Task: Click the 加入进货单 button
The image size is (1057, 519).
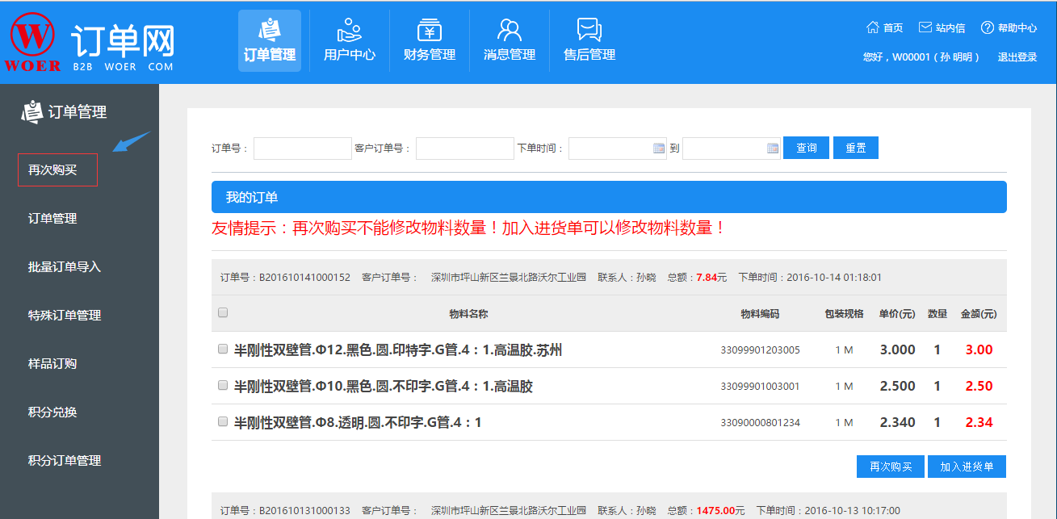Action: (x=966, y=466)
